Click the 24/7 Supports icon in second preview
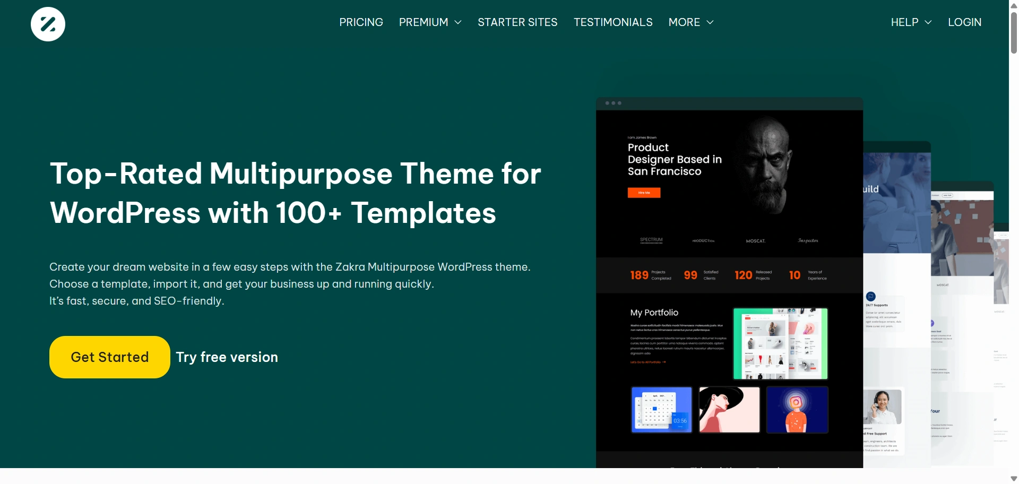This screenshot has width=1019, height=484. click(x=871, y=296)
